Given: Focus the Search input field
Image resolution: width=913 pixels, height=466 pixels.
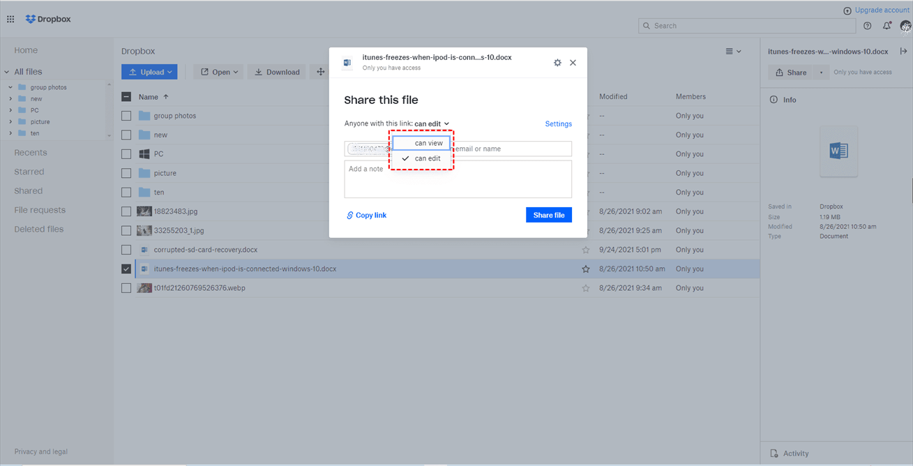Looking at the screenshot, I should pyautogui.click(x=747, y=26).
